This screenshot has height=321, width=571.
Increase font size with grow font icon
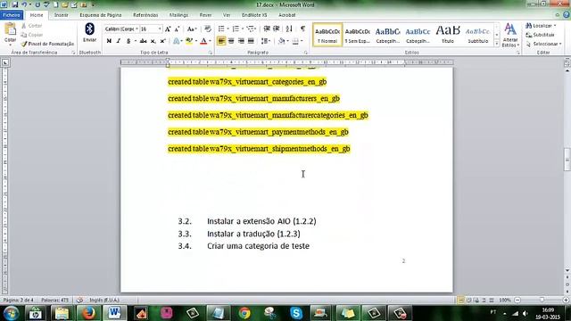pos(168,29)
